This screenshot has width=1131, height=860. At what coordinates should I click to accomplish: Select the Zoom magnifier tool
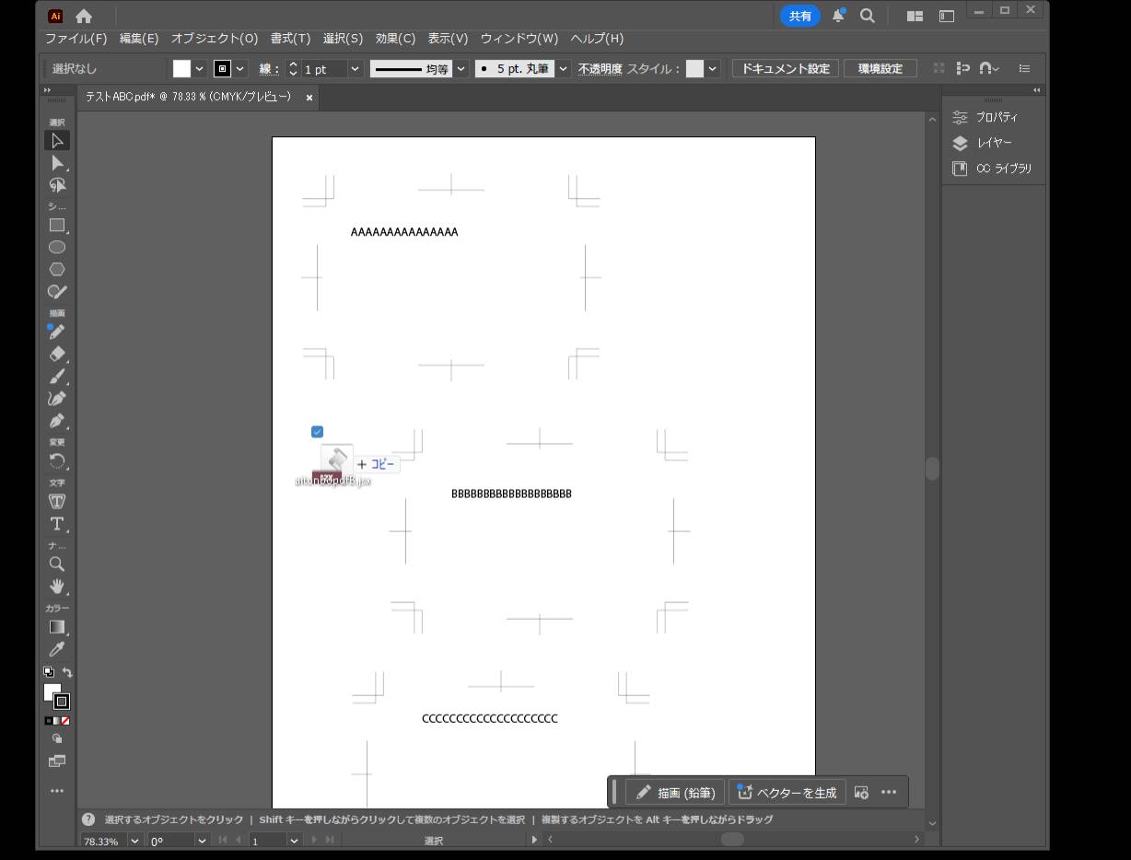tap(57, 564)
